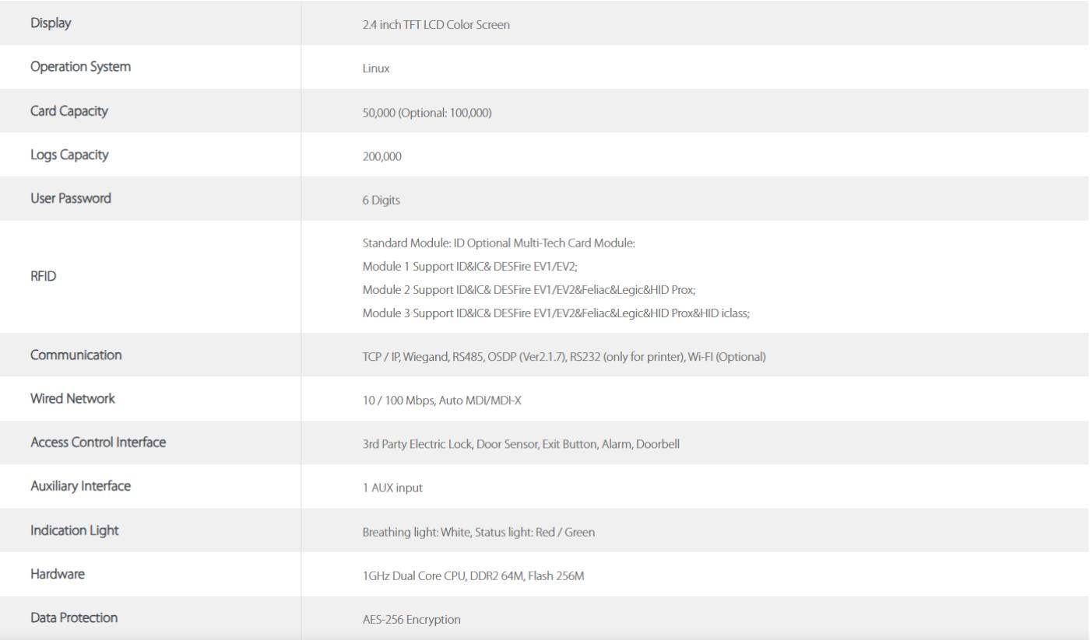Click the AES-256 Encryption value
The width and height of the screenshot is (1090, 640).
pos(412,620)
